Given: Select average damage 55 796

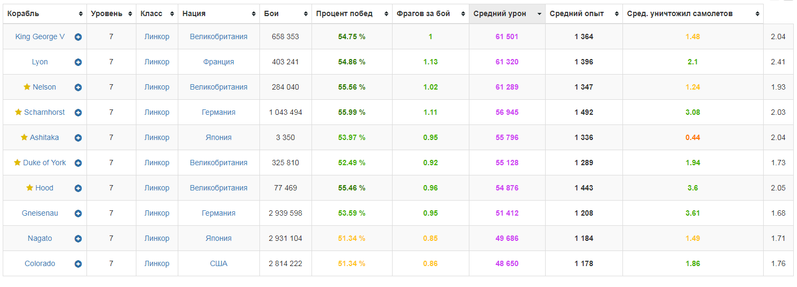Looking at the screenshot, I should coord(507,138).
